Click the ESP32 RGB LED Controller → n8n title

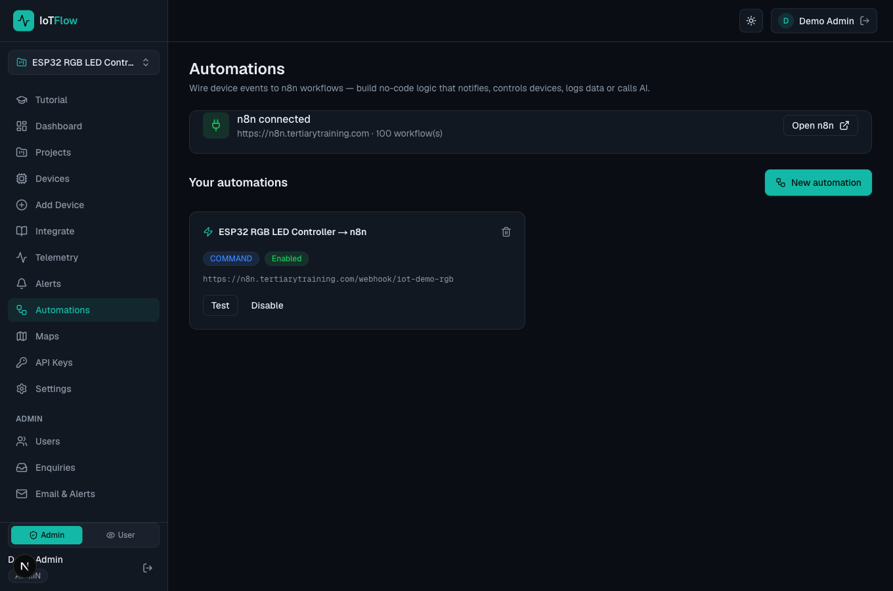(293, 232)
